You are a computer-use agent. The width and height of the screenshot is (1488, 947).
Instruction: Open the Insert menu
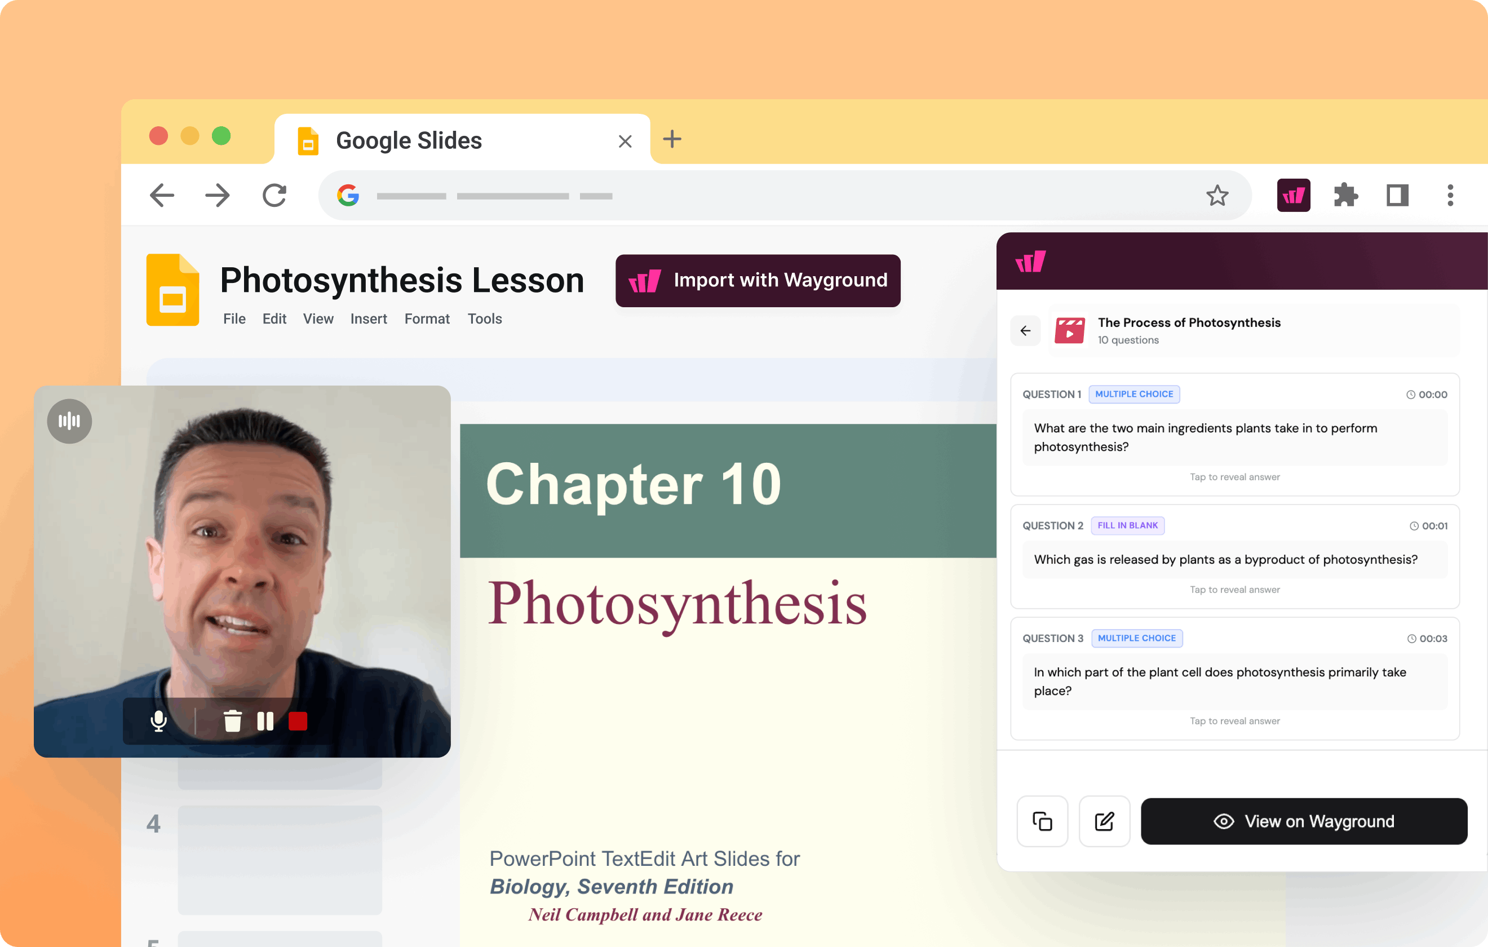pyautogui.click(x=369, y=319)
